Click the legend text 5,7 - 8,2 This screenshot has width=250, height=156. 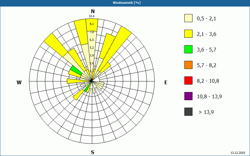click(x=207, y=66)
